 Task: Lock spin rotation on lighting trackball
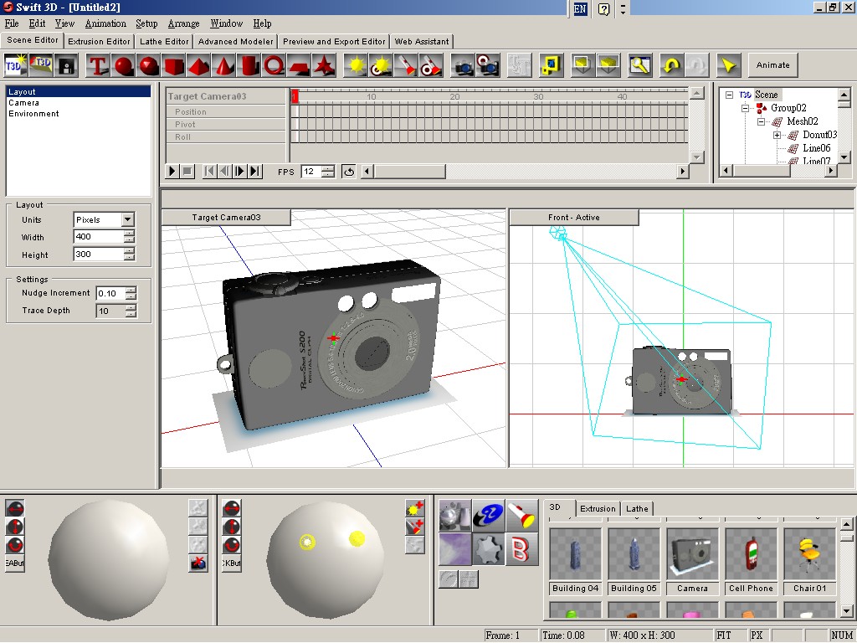(232, 545)
